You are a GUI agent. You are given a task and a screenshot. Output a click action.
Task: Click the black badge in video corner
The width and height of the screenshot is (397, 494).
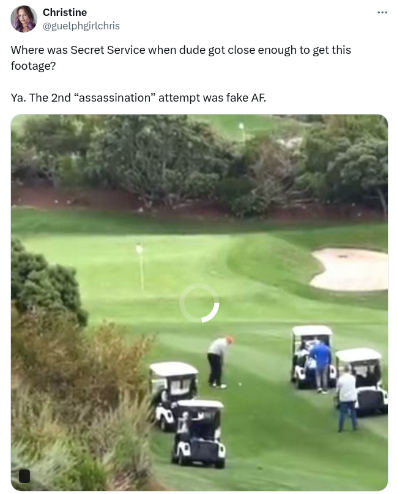[24, 476]
